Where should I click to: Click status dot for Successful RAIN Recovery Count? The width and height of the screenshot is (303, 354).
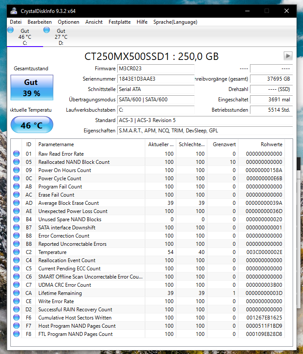point(16,309)
